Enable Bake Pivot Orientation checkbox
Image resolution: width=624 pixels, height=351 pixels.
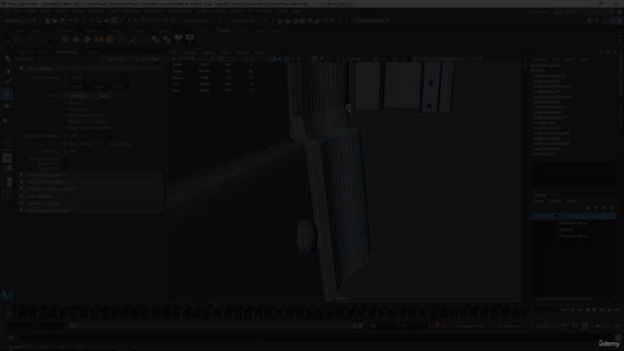pos(65,121)
